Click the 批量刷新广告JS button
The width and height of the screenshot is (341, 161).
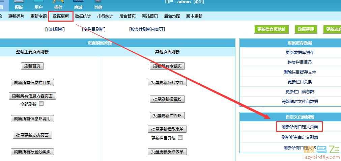[x=167, y=115]
